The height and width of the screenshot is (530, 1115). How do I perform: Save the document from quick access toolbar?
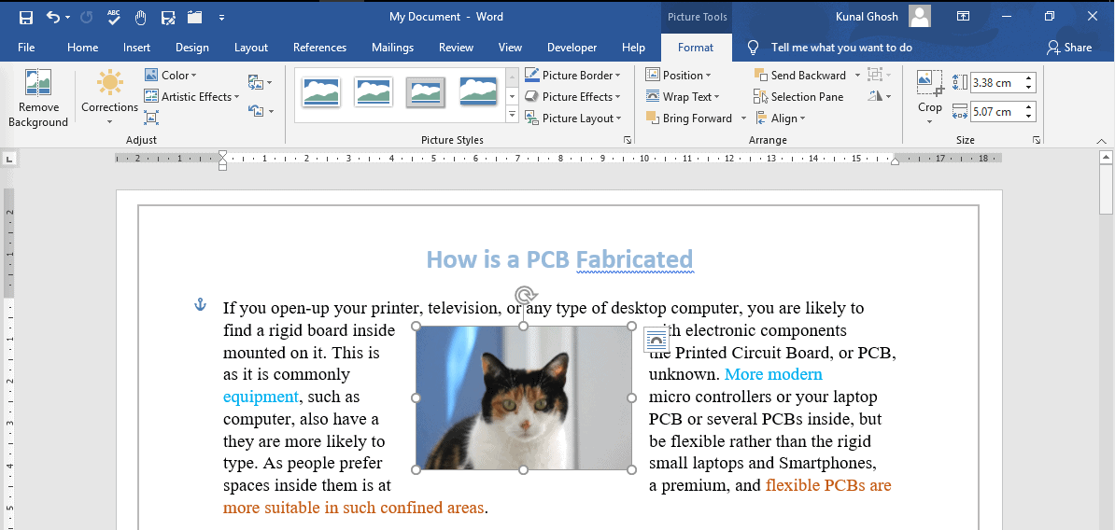point(25,17)
